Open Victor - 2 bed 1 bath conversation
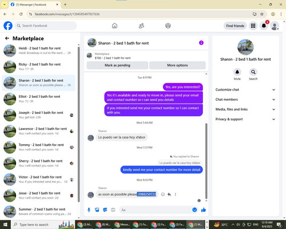 [38, 179]
